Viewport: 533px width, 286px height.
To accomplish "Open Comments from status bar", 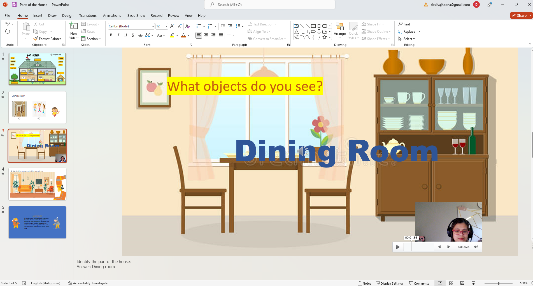I will point(419,283).
